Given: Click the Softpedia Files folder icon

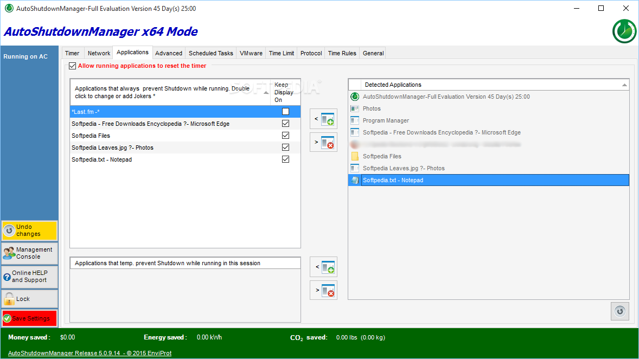Looking at the screenshot, I should click(355, 156).
